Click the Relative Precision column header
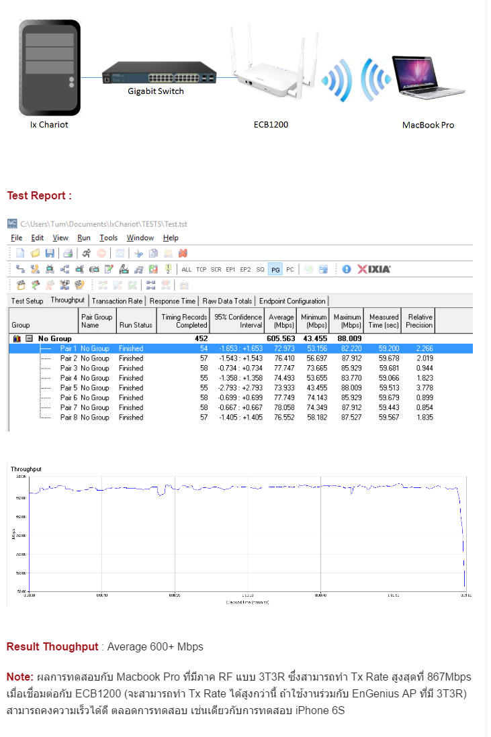This screenshot has height=737, width=491. click(418, 321)
